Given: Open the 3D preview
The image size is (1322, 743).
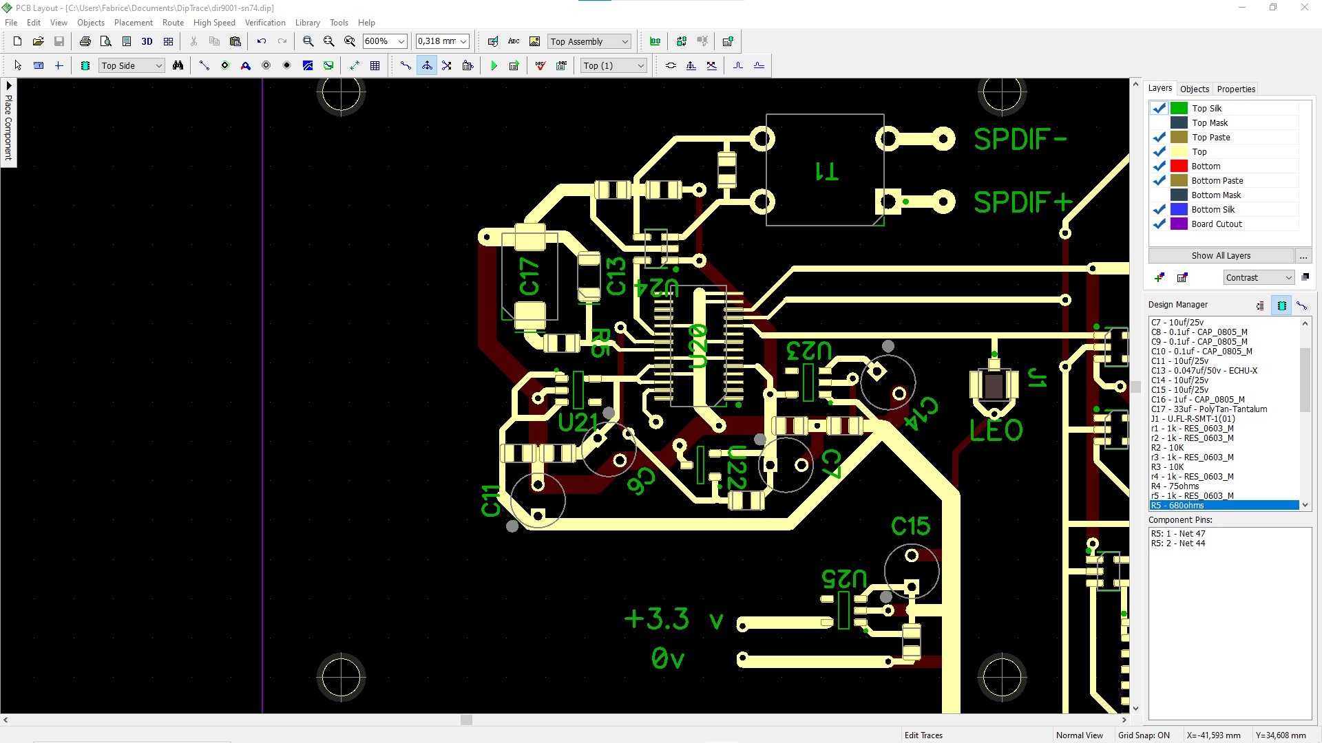Looking at the screenshot, I should point(147,41).
